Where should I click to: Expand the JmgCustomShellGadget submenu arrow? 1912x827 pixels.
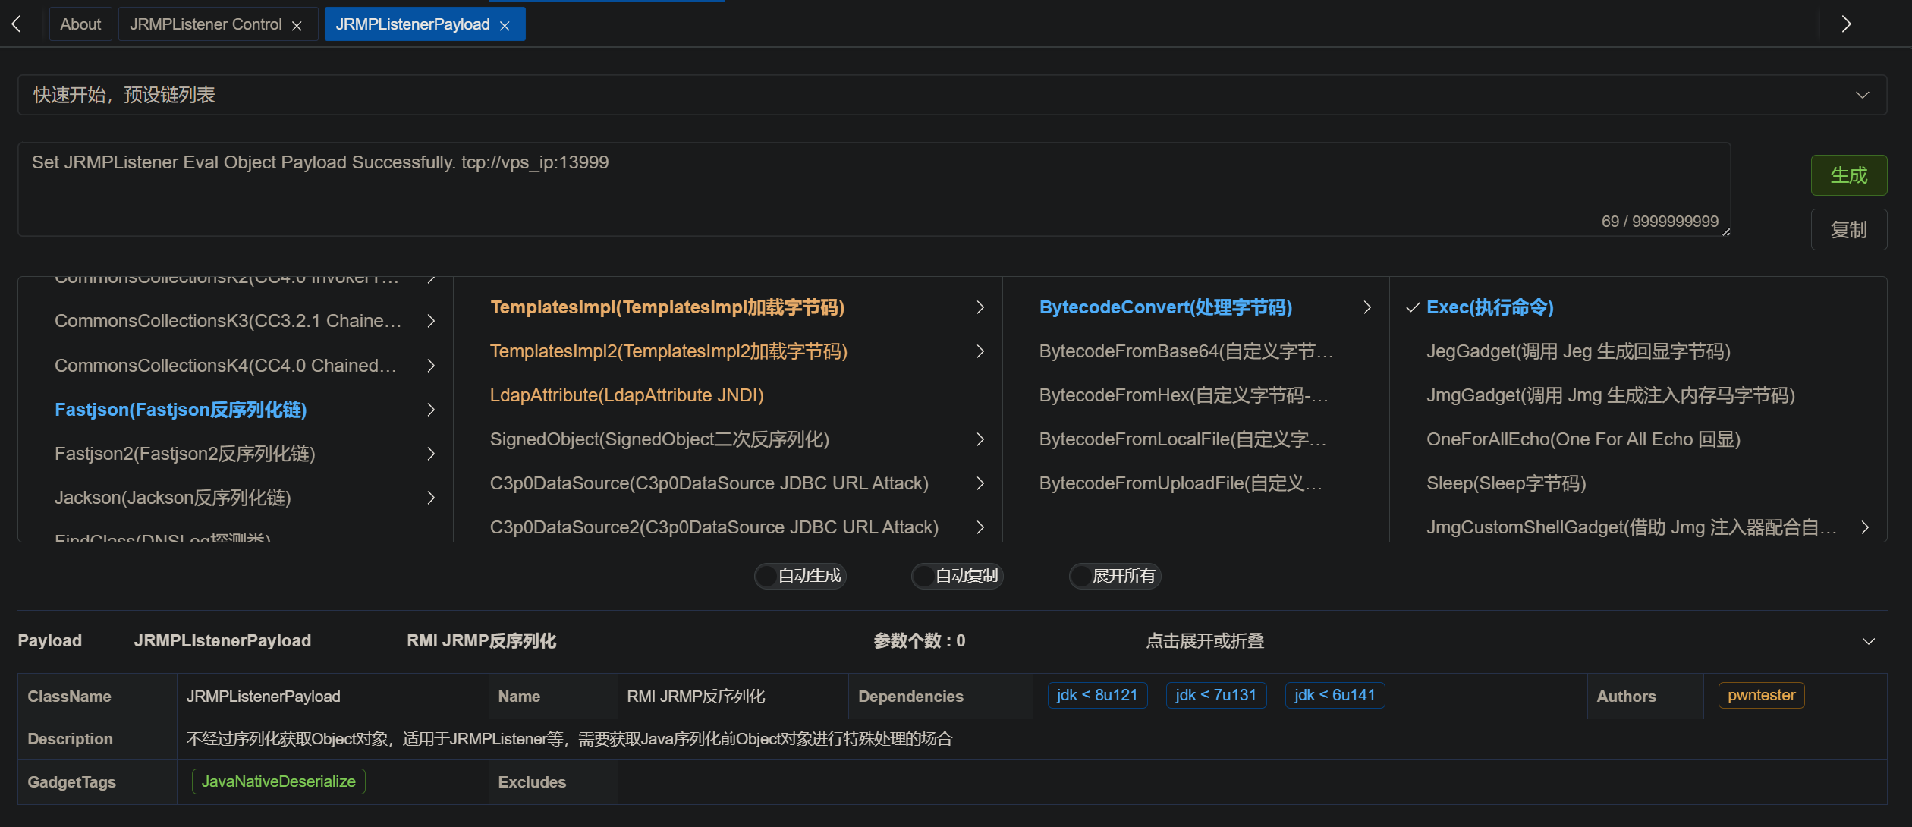click(x=1864, y=527)
